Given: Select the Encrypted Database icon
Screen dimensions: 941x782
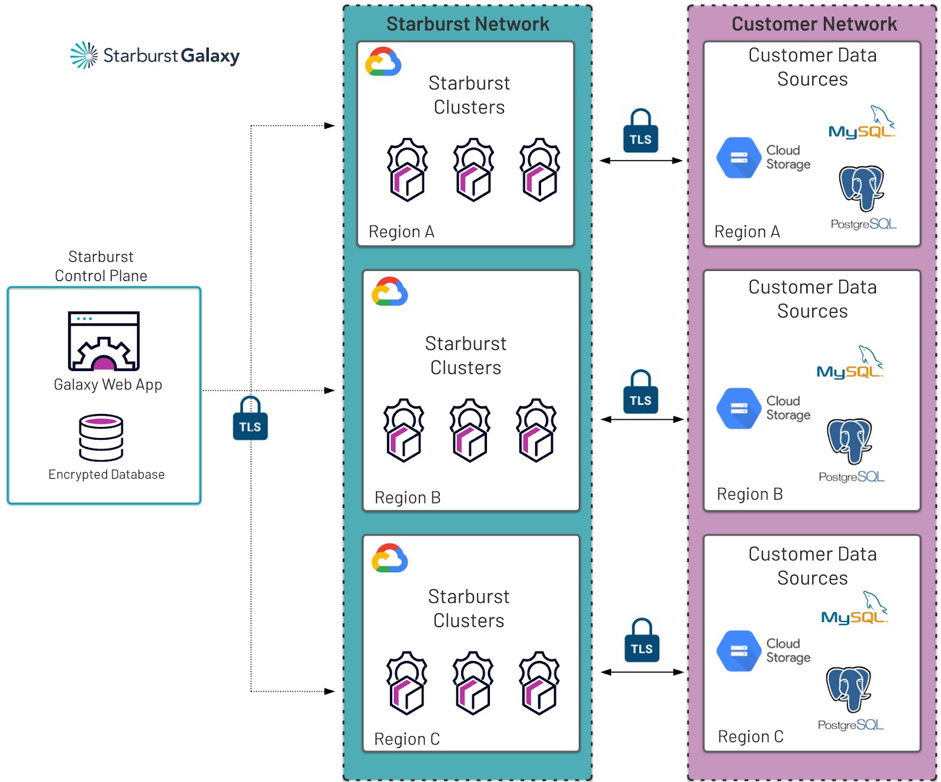Looking at the screenshot, I should click(x=101, y=437).
